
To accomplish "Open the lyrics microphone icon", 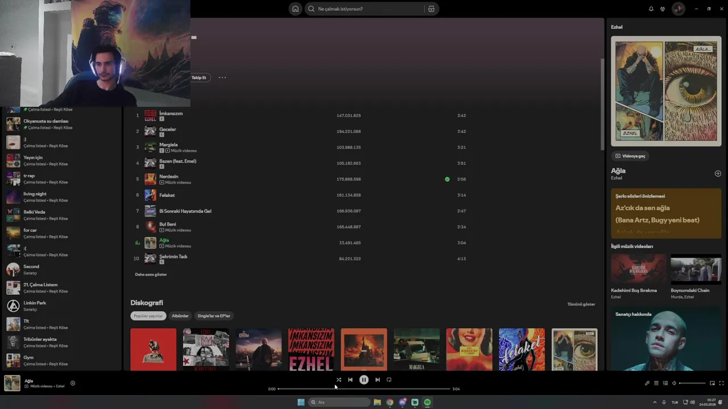I will pyautogui.click(x=647, y=383).
